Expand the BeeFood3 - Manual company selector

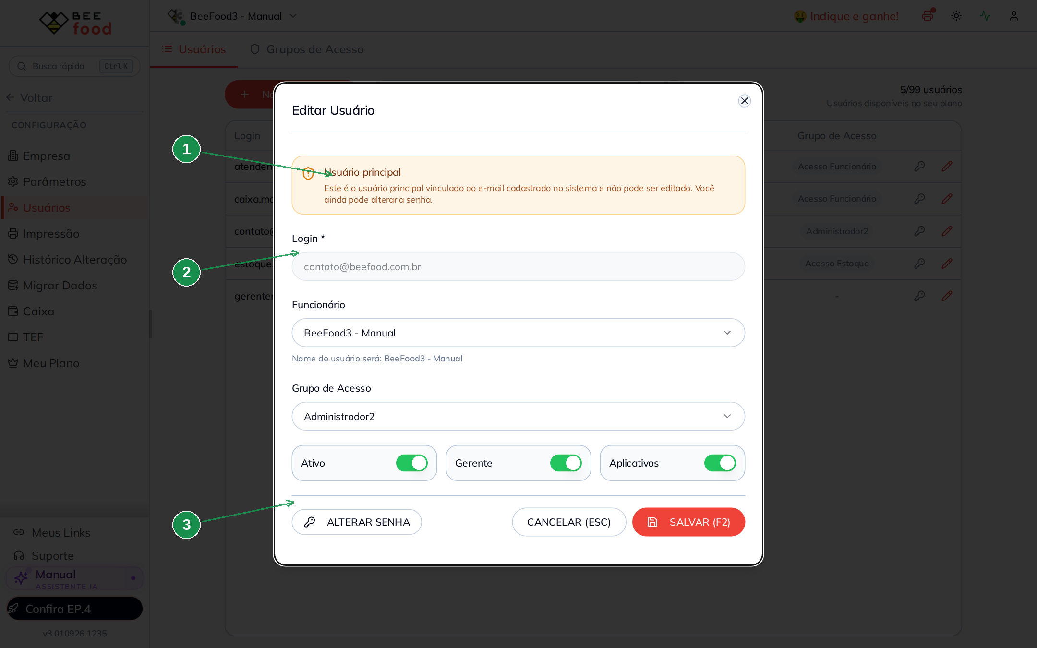coord(233,16)
